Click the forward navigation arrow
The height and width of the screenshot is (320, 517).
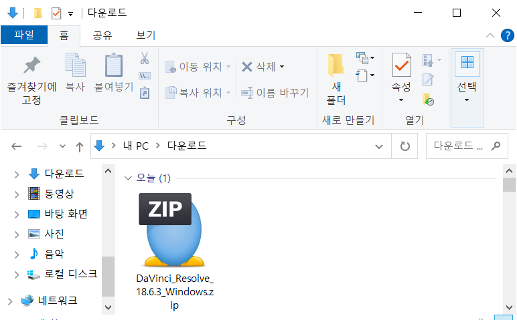click(x=42, y=146)
